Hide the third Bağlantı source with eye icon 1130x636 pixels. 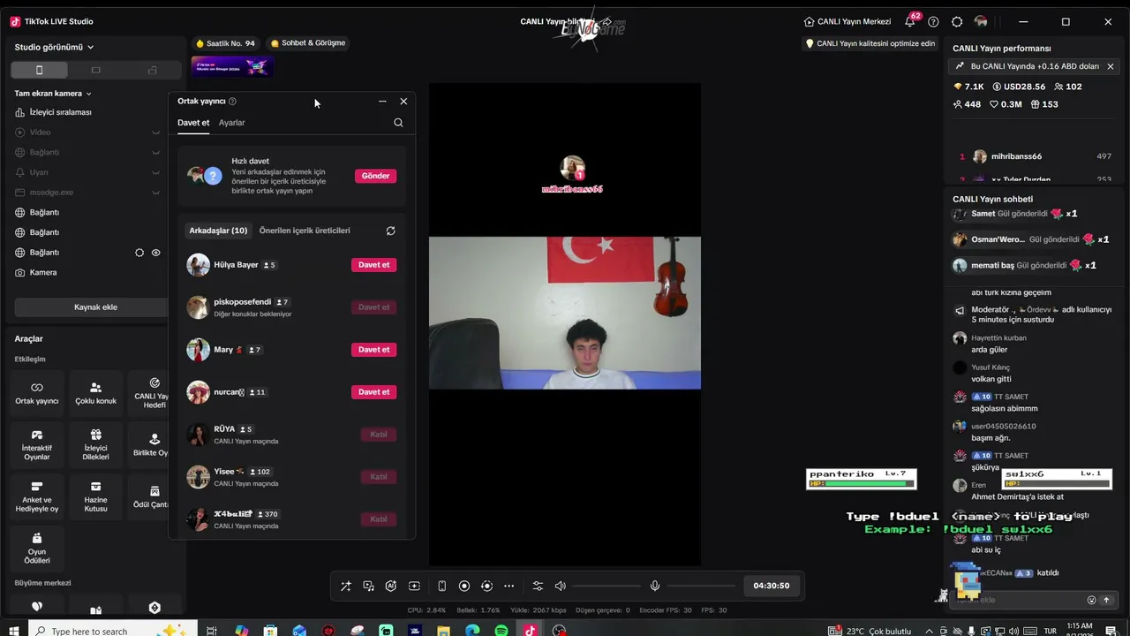156,253
